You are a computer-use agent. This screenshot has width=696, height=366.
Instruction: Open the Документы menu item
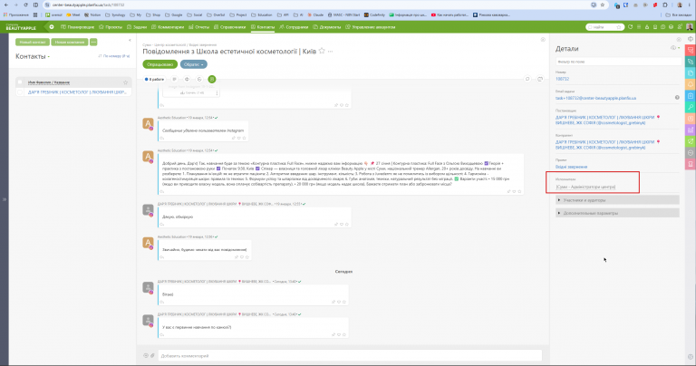click(x=327, y=27)
